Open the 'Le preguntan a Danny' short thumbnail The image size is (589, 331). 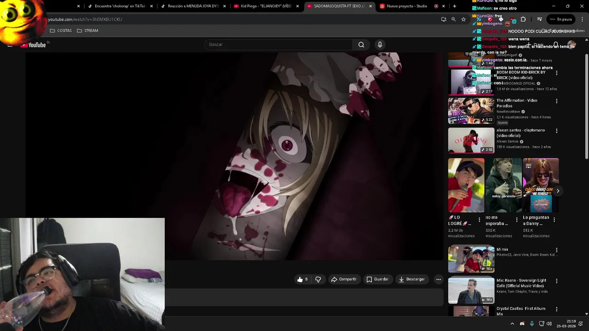point(541,185)
